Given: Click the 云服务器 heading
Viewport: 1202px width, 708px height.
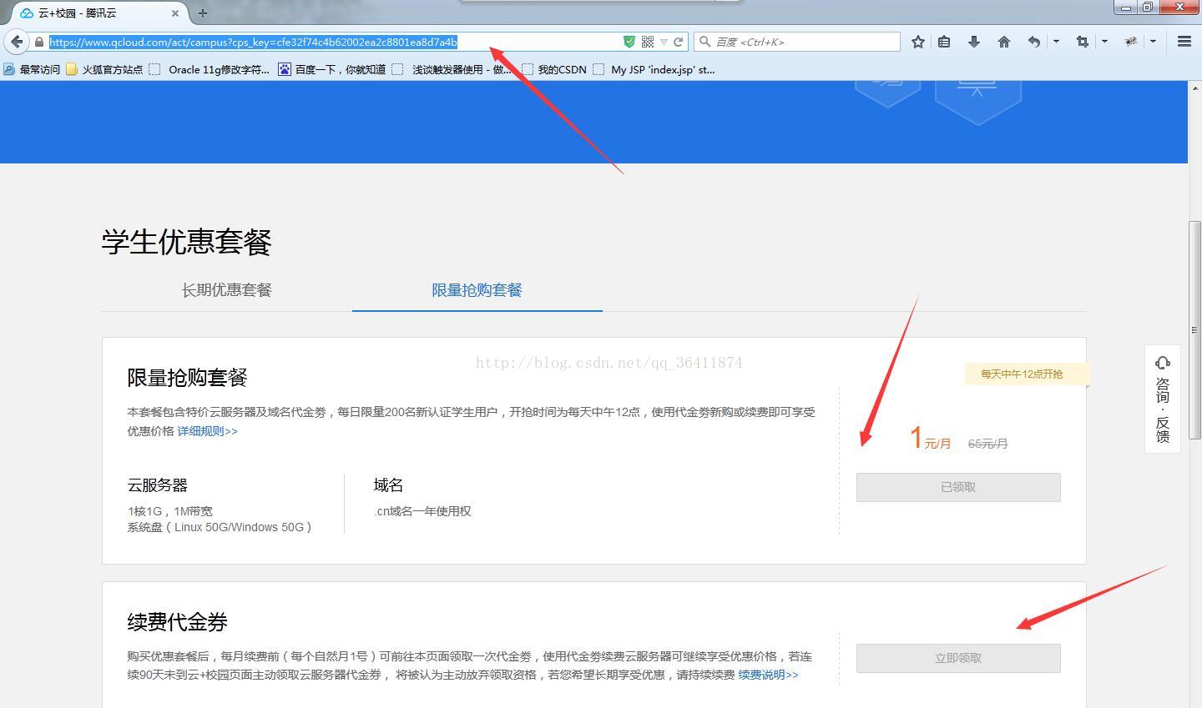Looking at the screenshot, I should (157, 485).
